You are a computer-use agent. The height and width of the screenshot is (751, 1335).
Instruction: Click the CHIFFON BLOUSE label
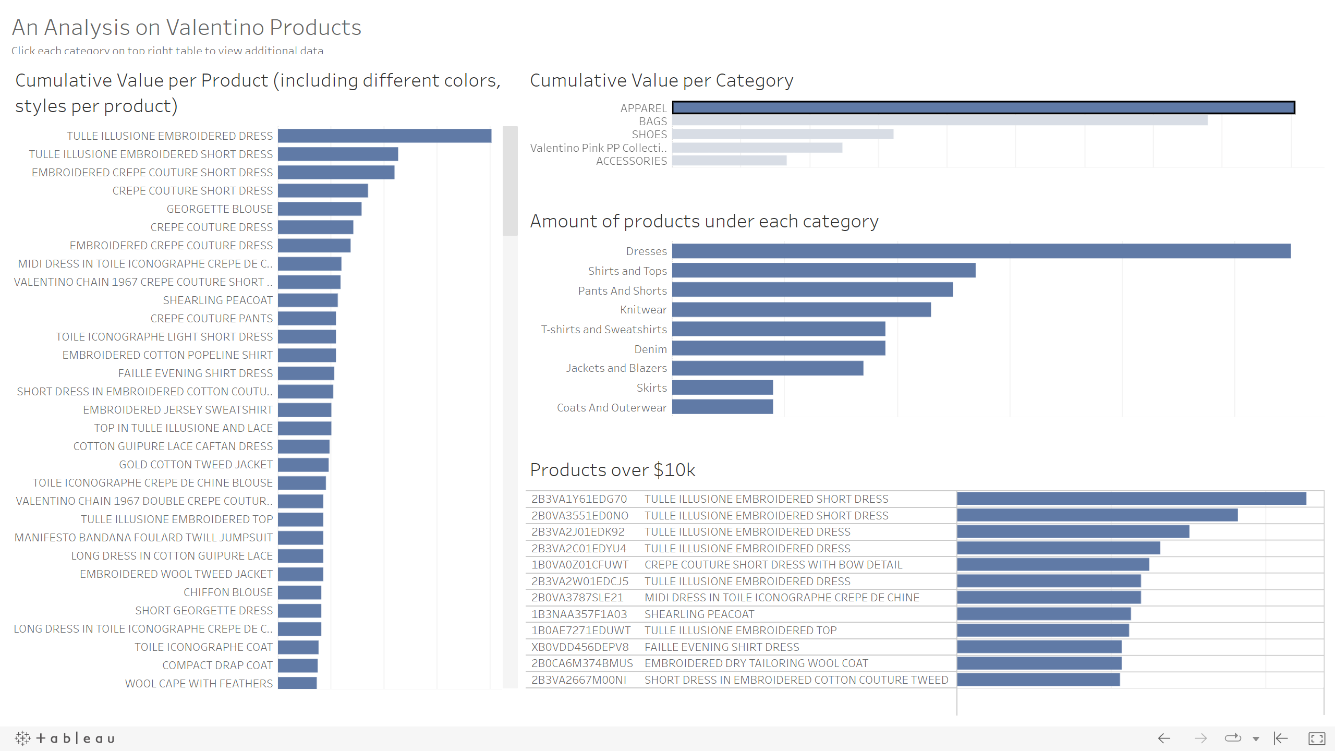[x=228, y=592]
